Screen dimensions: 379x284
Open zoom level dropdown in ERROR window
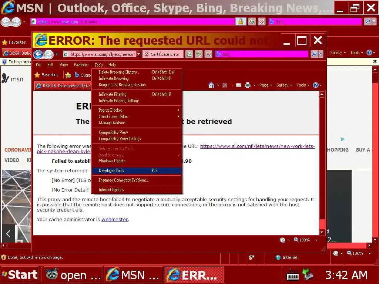pos(316,240)
